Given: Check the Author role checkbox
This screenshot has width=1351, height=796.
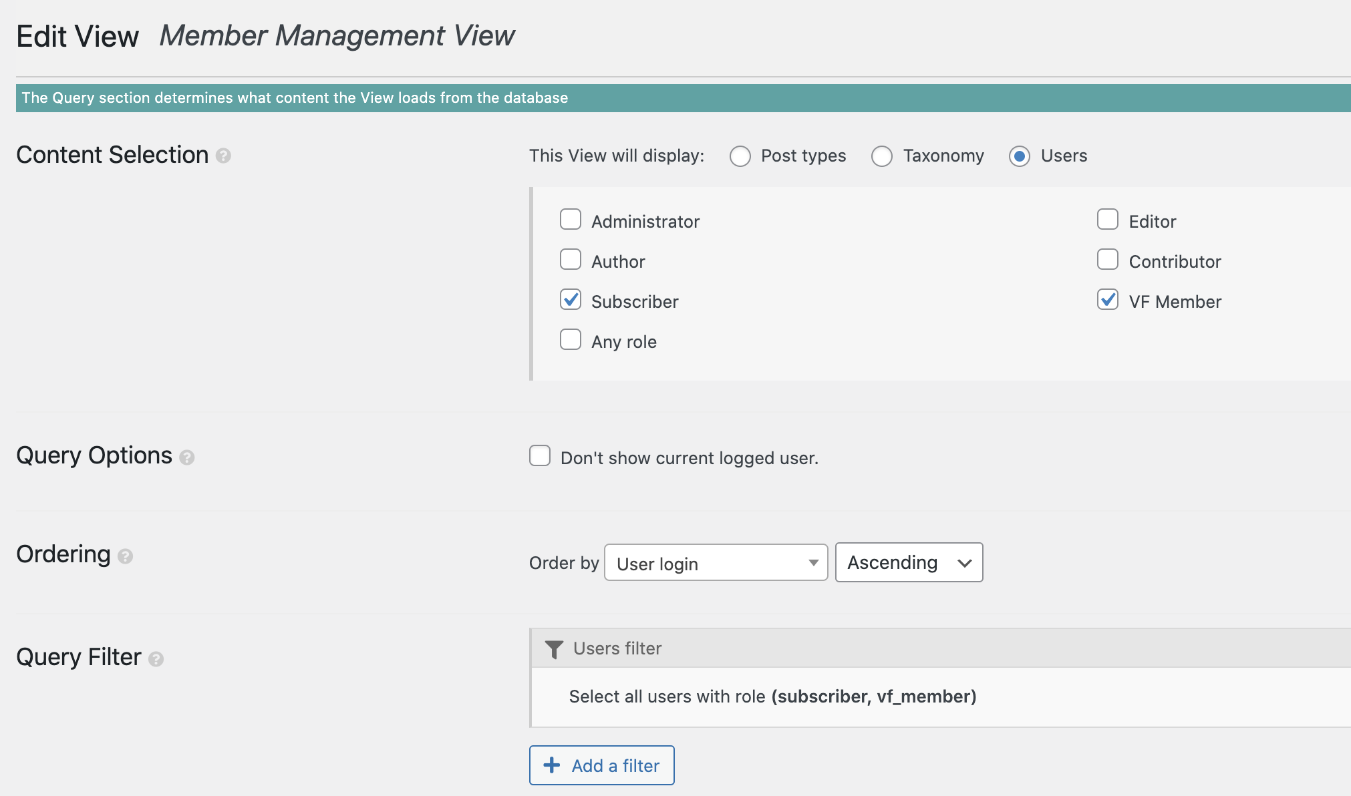Looking at the screenshot, I should click(571, 259).
